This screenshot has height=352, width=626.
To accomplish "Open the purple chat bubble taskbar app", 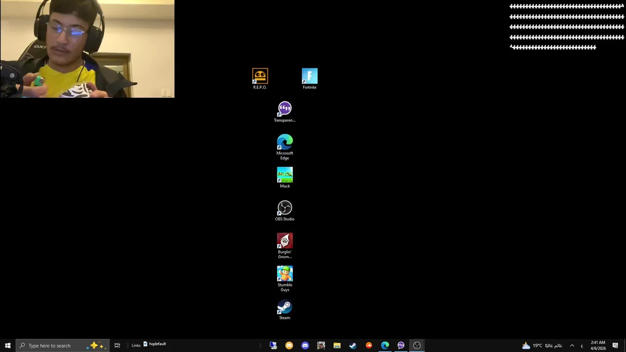I will pos(401,346).
